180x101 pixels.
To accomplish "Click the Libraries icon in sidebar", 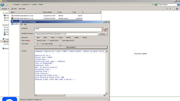I will pos(4,25).
